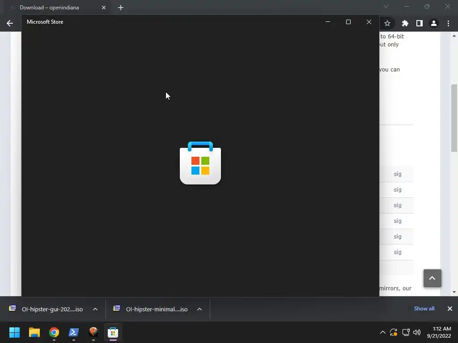
Task: Click Microsoft Store taskbar icon
Action: [x=113, y=332]
